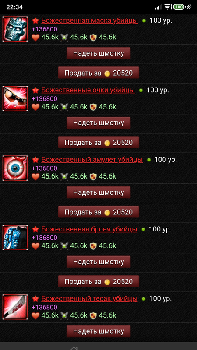Tap the killer mask item icon
This screenshot has width=197, height=350.
(x=15, y=29)
